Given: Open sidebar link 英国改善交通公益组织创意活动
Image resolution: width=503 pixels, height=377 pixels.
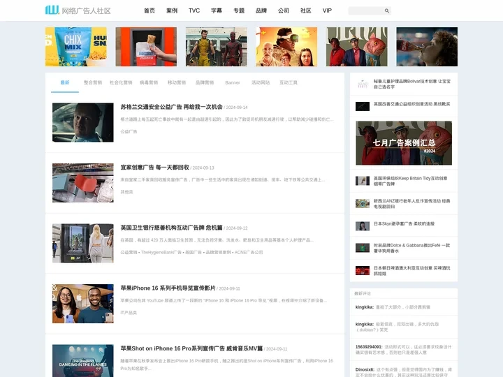Looking at the screenshot, I should click(x=412, y=104).
